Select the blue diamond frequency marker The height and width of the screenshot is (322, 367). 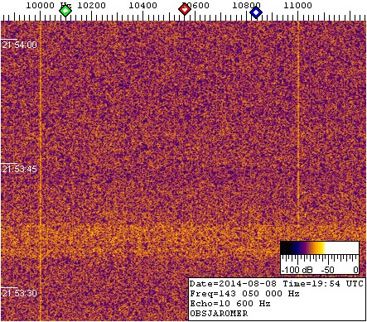[x=256, y=12]
